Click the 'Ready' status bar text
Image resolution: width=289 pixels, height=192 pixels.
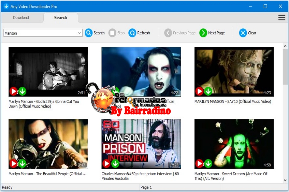(7, 187)
